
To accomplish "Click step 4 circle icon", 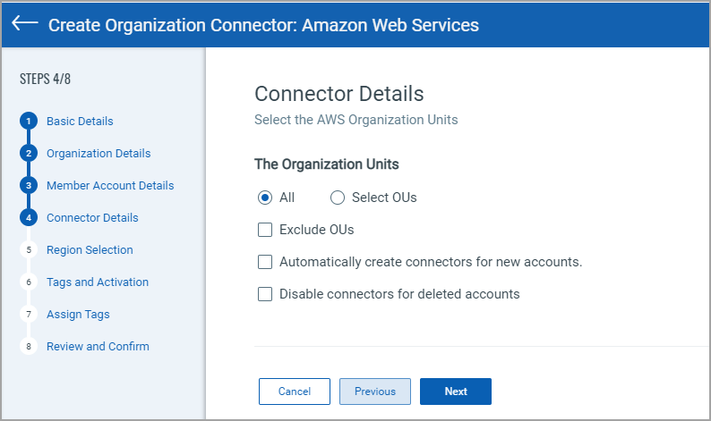I will 29,218.
